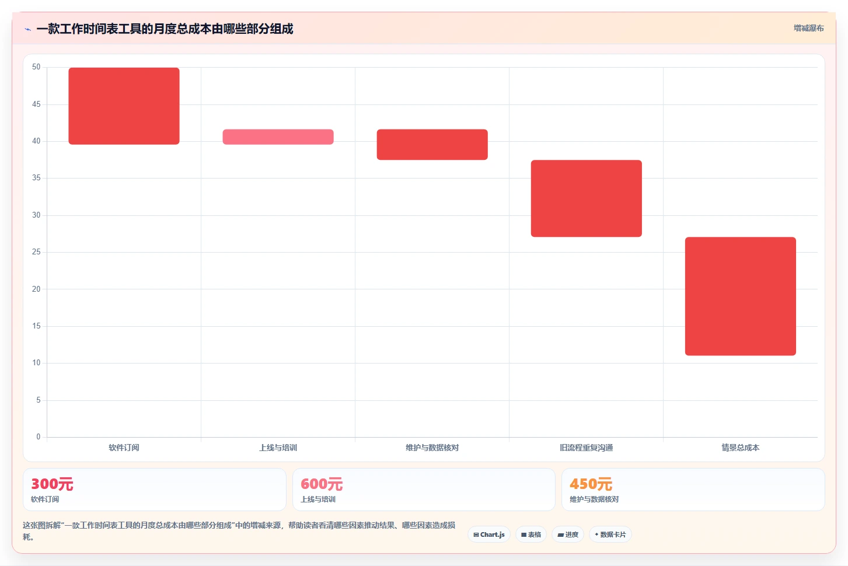Click the 25 y-axis tick label
848x566 pixels.
[x=36, y=252]
